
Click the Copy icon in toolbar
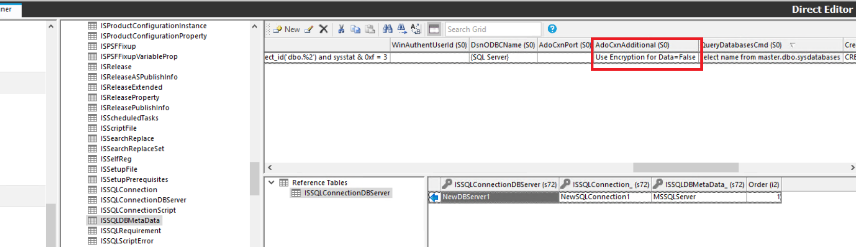(x=355, y=29)
